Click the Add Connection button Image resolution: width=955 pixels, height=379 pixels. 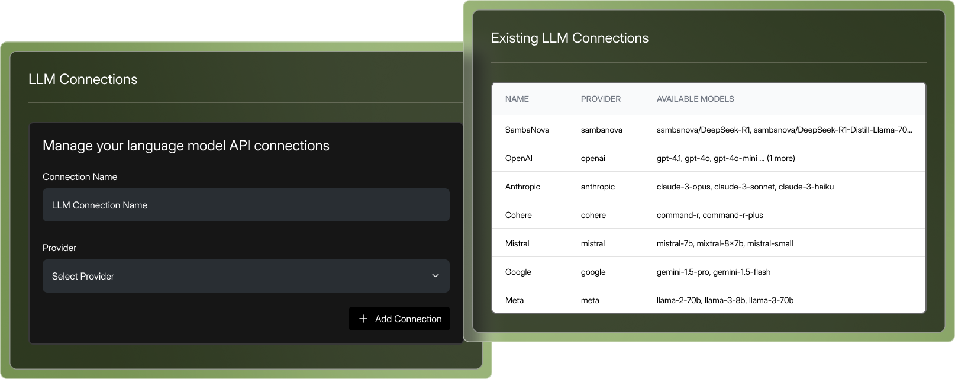[x=399, y=319]
